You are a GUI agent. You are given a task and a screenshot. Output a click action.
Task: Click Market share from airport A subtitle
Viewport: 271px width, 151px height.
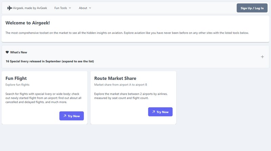(x=121, y=85)
